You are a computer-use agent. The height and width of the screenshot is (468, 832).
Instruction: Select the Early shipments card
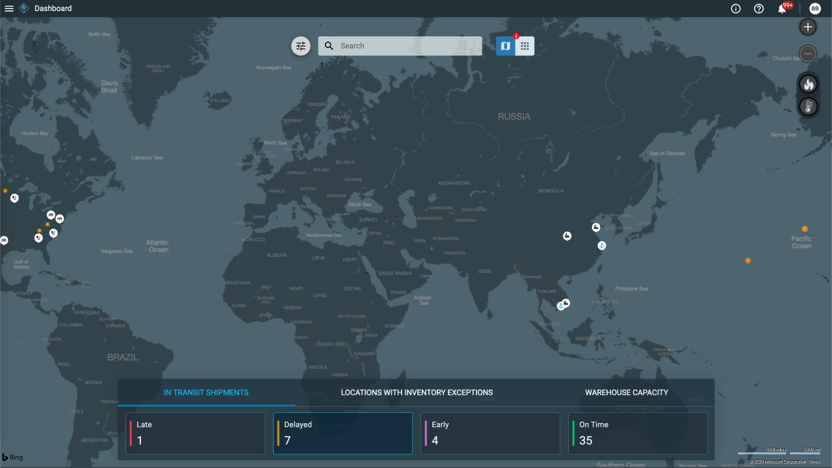(x=490, y=433)
